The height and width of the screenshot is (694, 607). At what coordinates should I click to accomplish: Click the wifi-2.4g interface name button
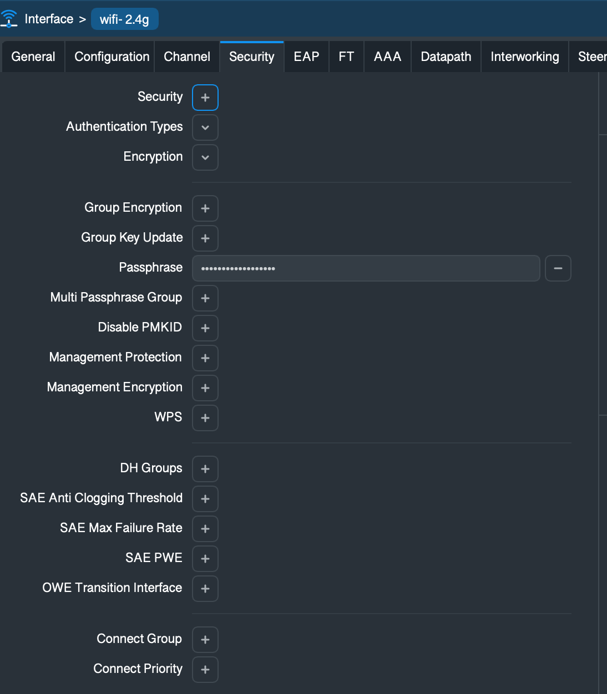[x=124, y=19]
